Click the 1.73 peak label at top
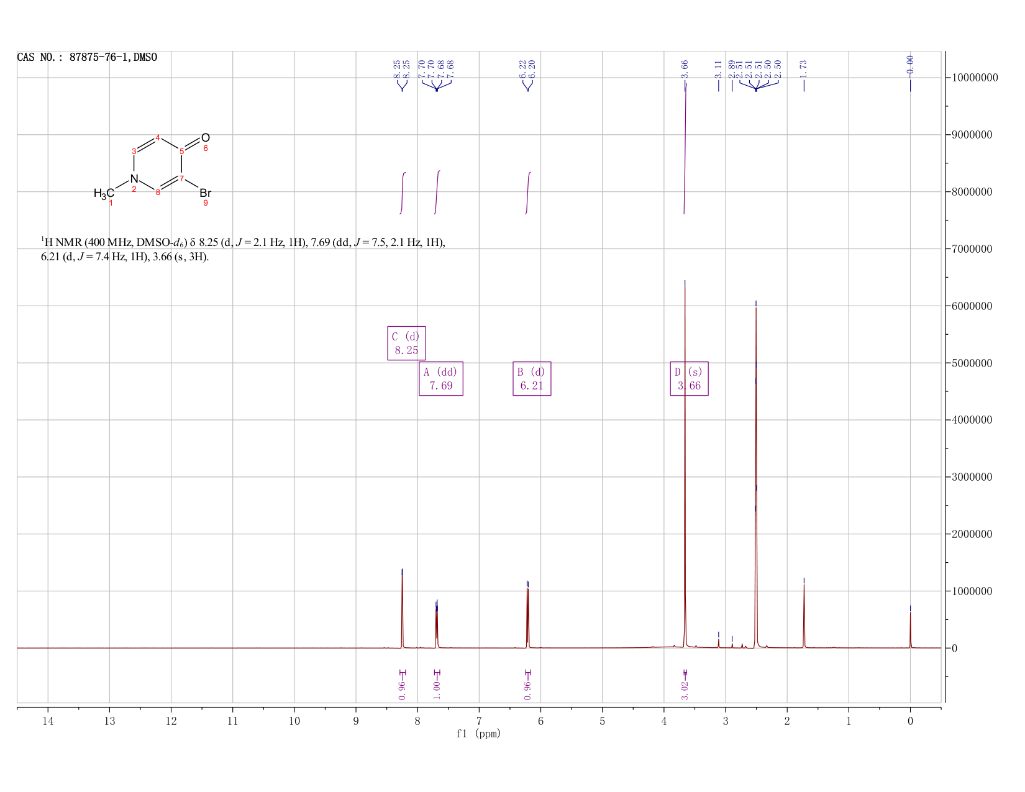 803,68
